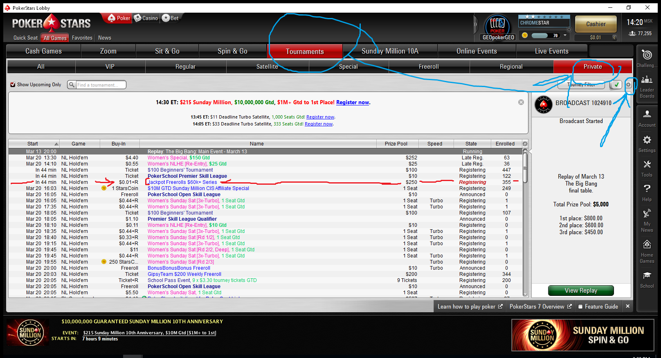Switch to the Tournaments tab
Screen dimensions: 661x358
pos(305,51)
